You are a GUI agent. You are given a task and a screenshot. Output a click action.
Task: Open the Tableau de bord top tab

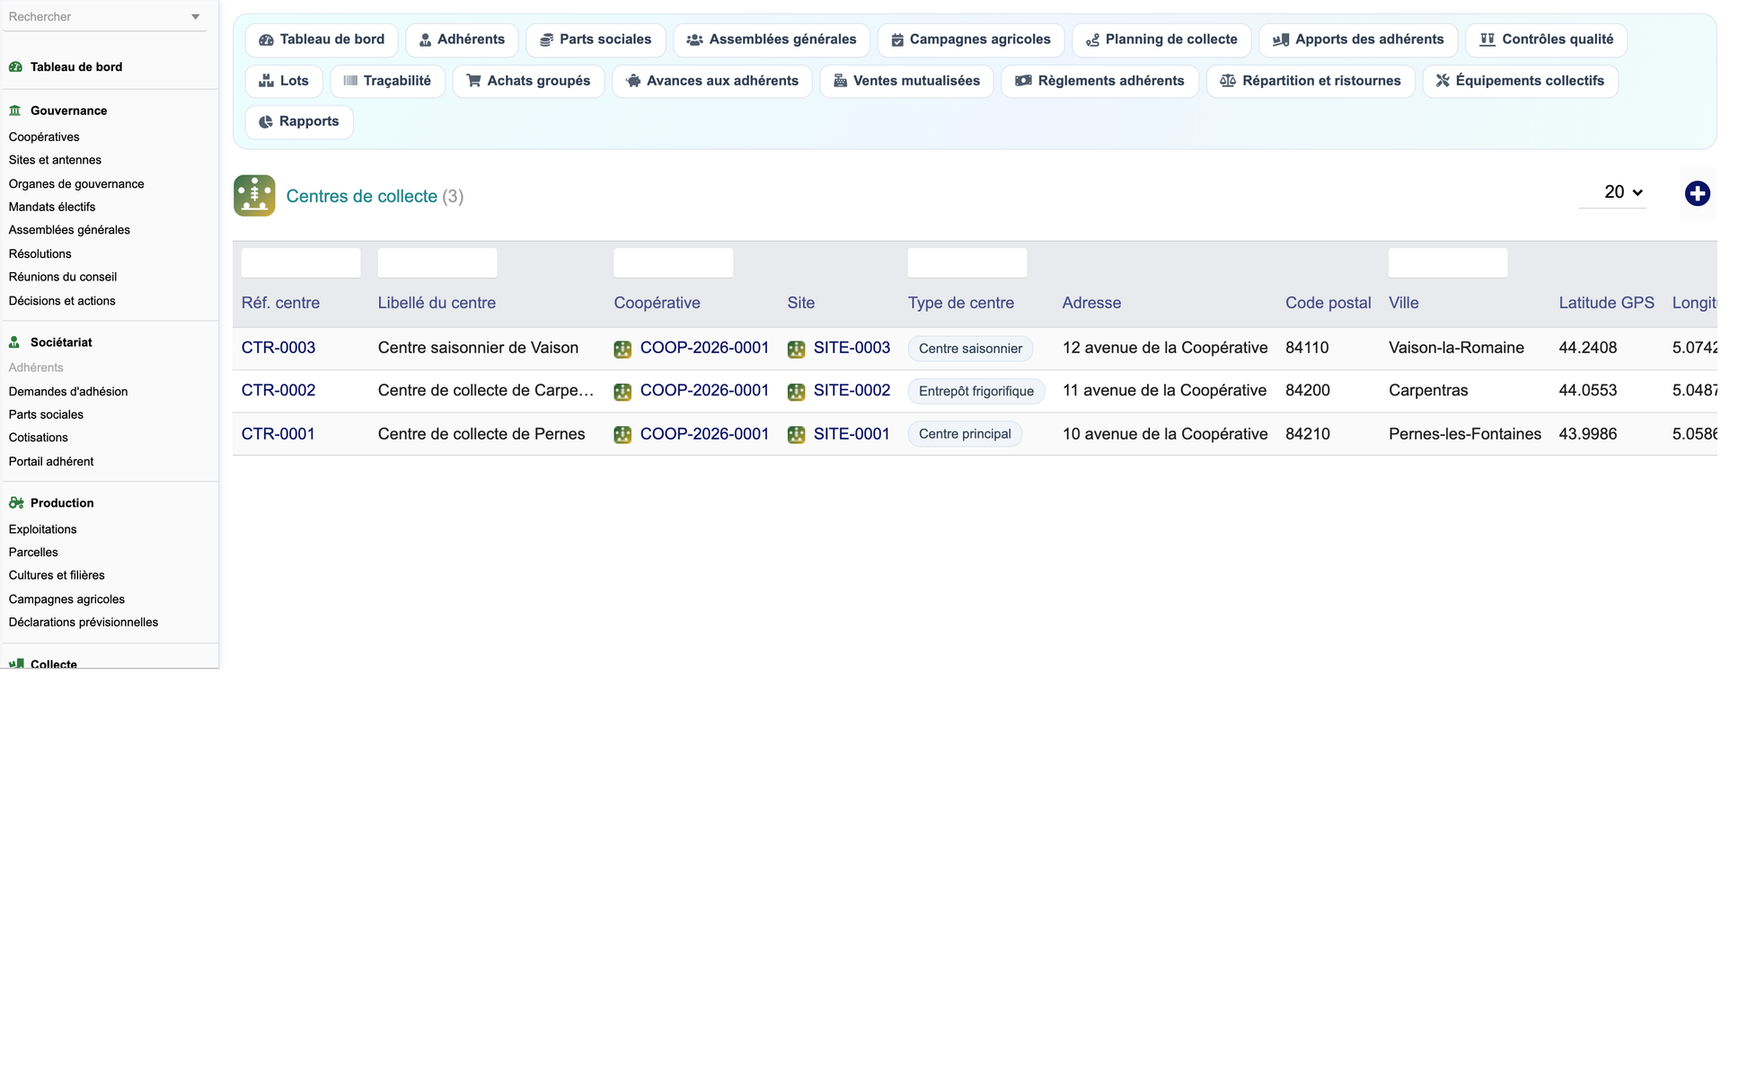[322, 40]
